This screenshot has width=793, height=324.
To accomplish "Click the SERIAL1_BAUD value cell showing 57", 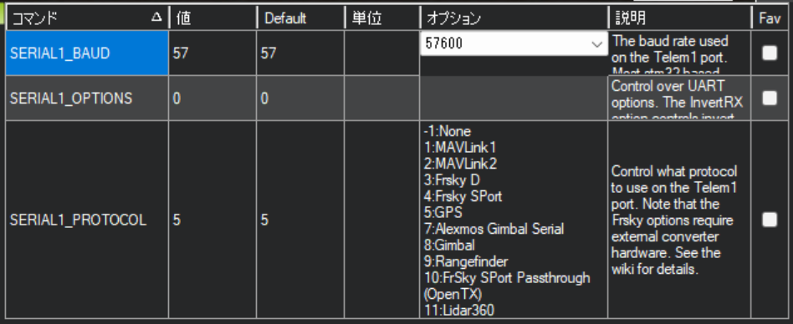I will tap(213, 53).
